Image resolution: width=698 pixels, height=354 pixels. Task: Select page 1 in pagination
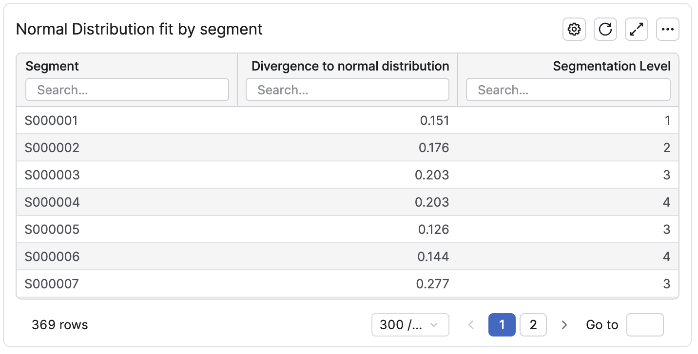502,325
